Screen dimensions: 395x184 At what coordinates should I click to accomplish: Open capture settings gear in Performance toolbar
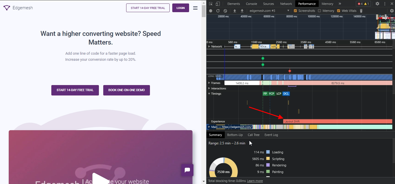pos(392,11)
